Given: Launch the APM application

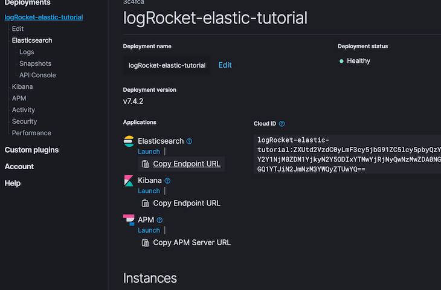Looking at the screenshot, I should 149,230.
